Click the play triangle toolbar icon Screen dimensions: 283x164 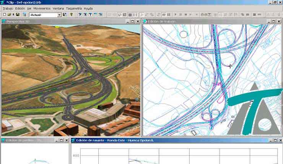[176, 15]
